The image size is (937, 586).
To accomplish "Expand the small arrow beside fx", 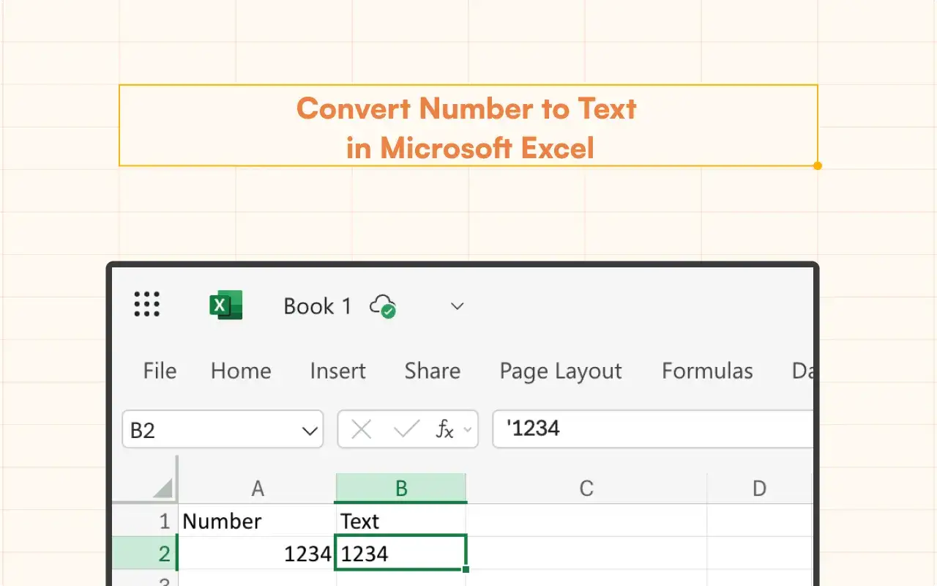I will pos(468,430).
